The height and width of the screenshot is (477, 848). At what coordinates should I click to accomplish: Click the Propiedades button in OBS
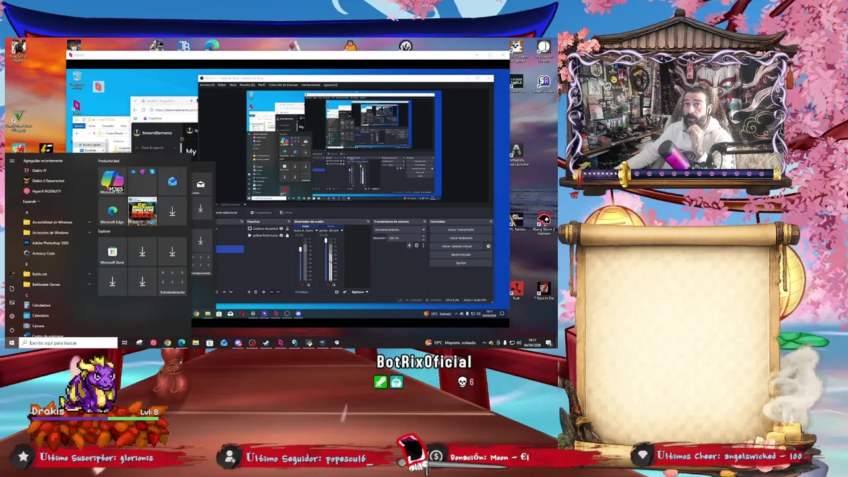pos(261,213)
